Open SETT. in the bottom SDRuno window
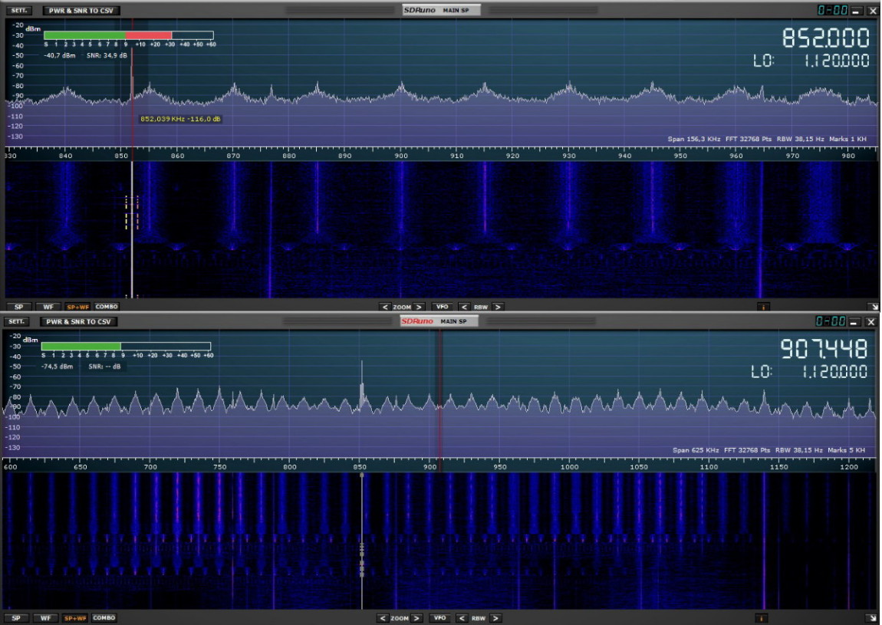The height and width of the screenshot is (625, 882). pyautogui.click(x=16, y=321)
